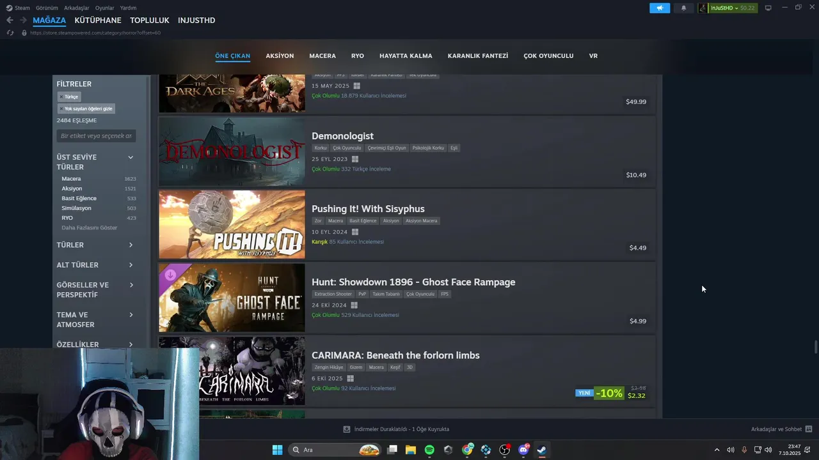Open the CARIMARA: Beneath the forlorn limbs title

pyautogui.click(x=395, y=355)
